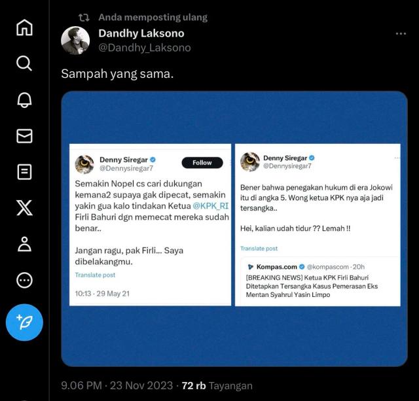This screenshot has width=419, height=401.
Task: Open the Lists icon in sidebar
Action: pyautogui.click(x=24, y=171)
